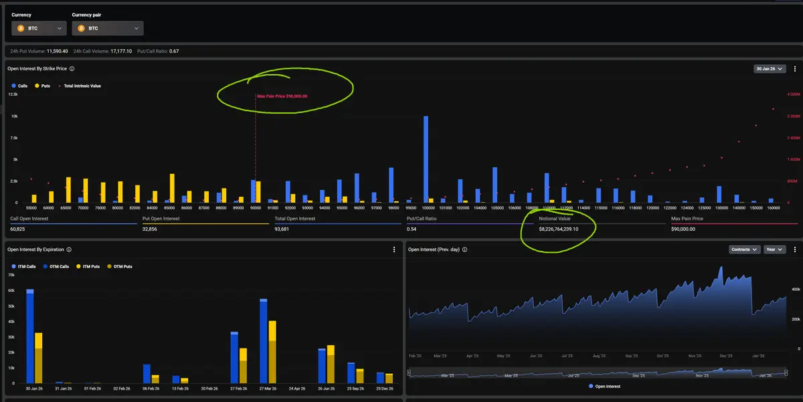The height and width of the screenshot is (402, 803).
Task: Click the range slider under Open Interest chart
Action: [x=598, y=373]
